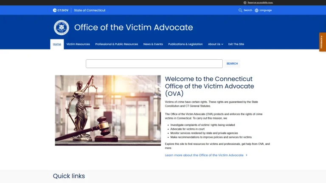This screenshot has height=183, width=326.
Task: Click the Welcome to the Connecticut heading
Action: [209, 86]
